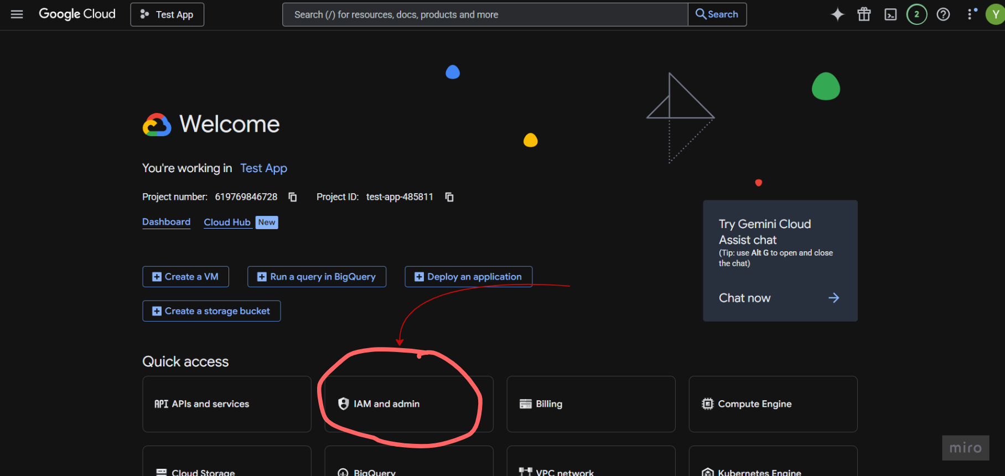
Task: Open the free trial gift icon
Action: pos(864,14)
